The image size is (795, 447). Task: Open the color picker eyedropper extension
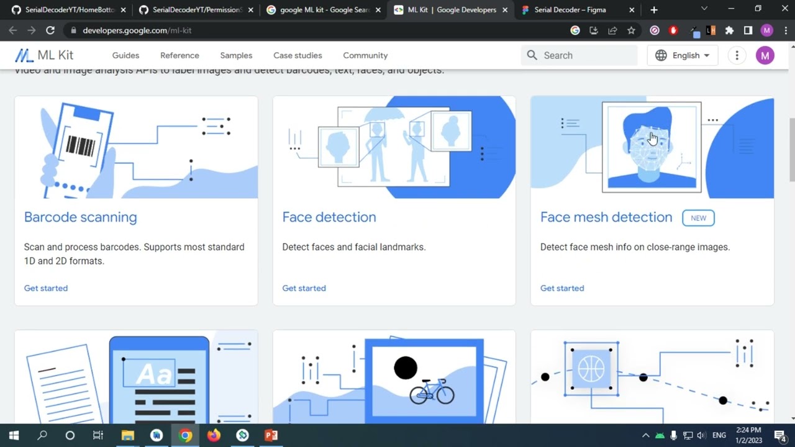click(x=693, y=32)
